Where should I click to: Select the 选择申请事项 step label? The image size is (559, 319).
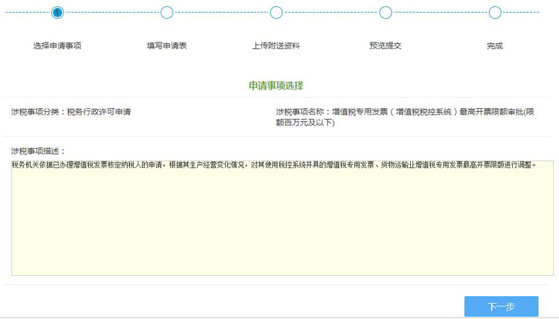(57, 45)
